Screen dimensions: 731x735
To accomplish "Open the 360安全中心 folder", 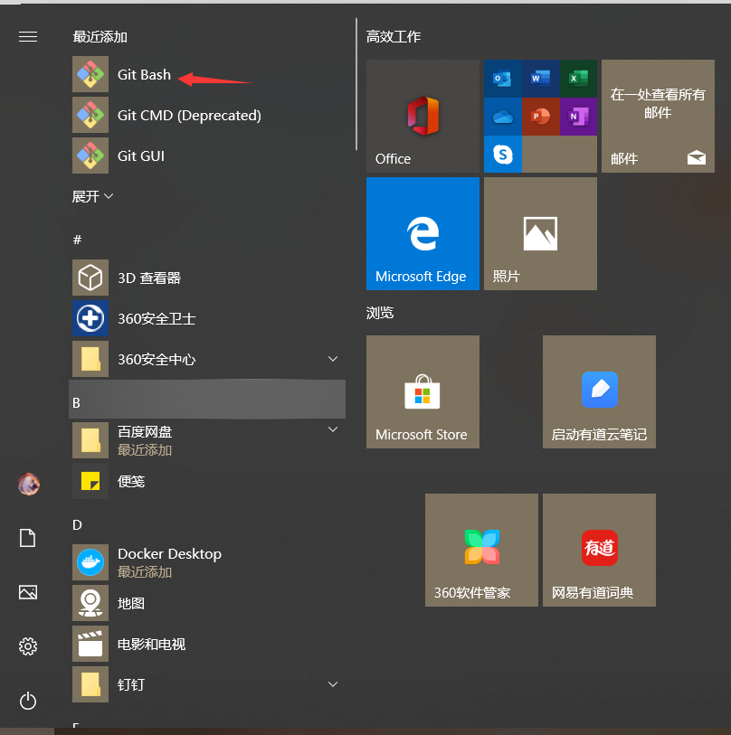I will (208, 359).
